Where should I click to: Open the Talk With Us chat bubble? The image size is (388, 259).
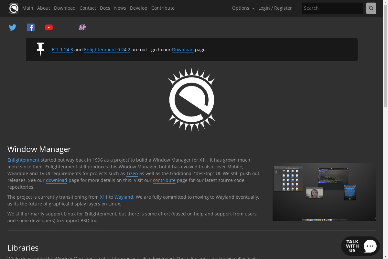pyautogui.click(x=361, y=246)
